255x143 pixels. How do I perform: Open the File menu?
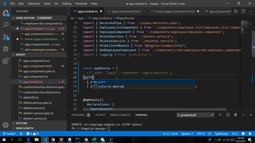click(12, 4)
